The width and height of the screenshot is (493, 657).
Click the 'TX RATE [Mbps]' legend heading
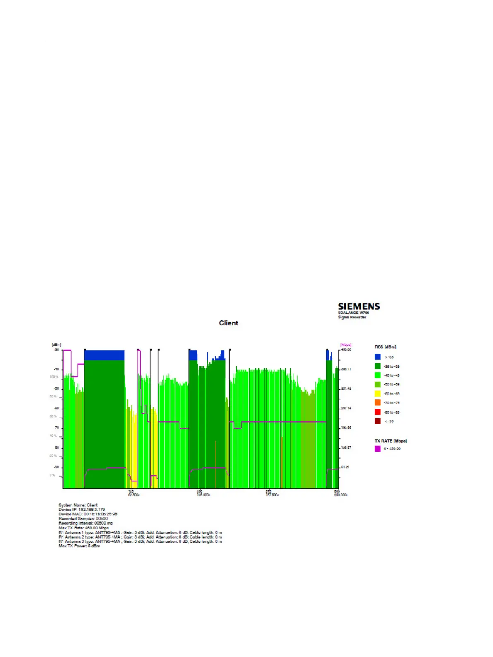coord(391,441)
